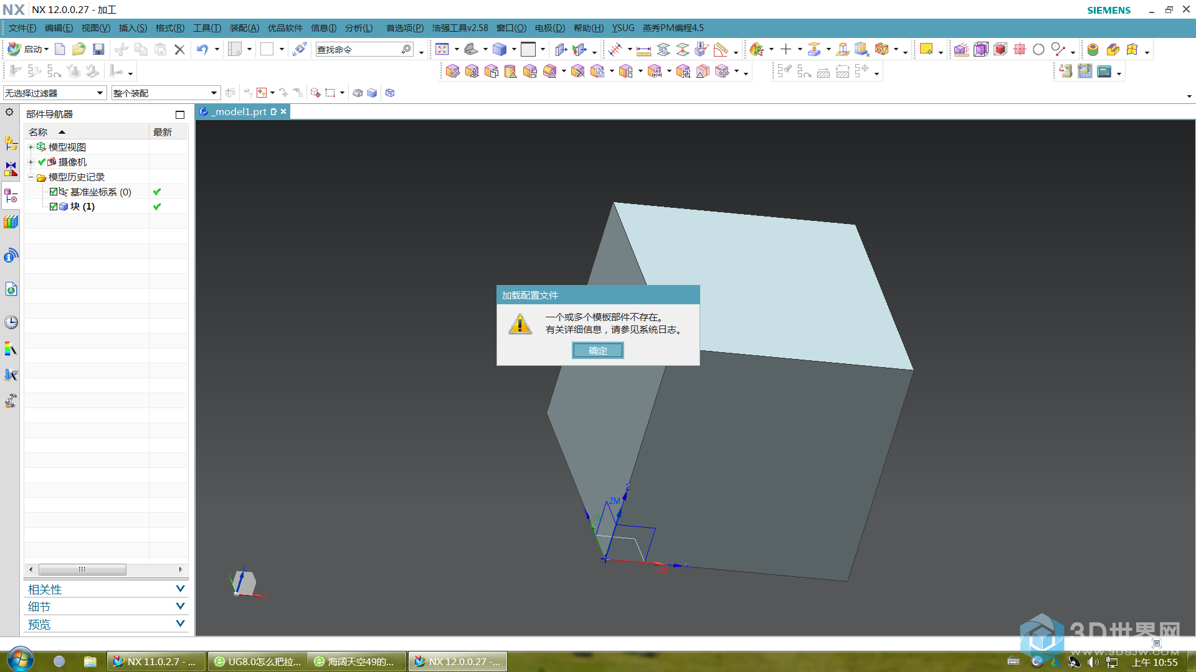1196x672 pixels.
Task: Switch to UG8.0怎么把拉... taskbar window
Action: click(x=257, y=661)
